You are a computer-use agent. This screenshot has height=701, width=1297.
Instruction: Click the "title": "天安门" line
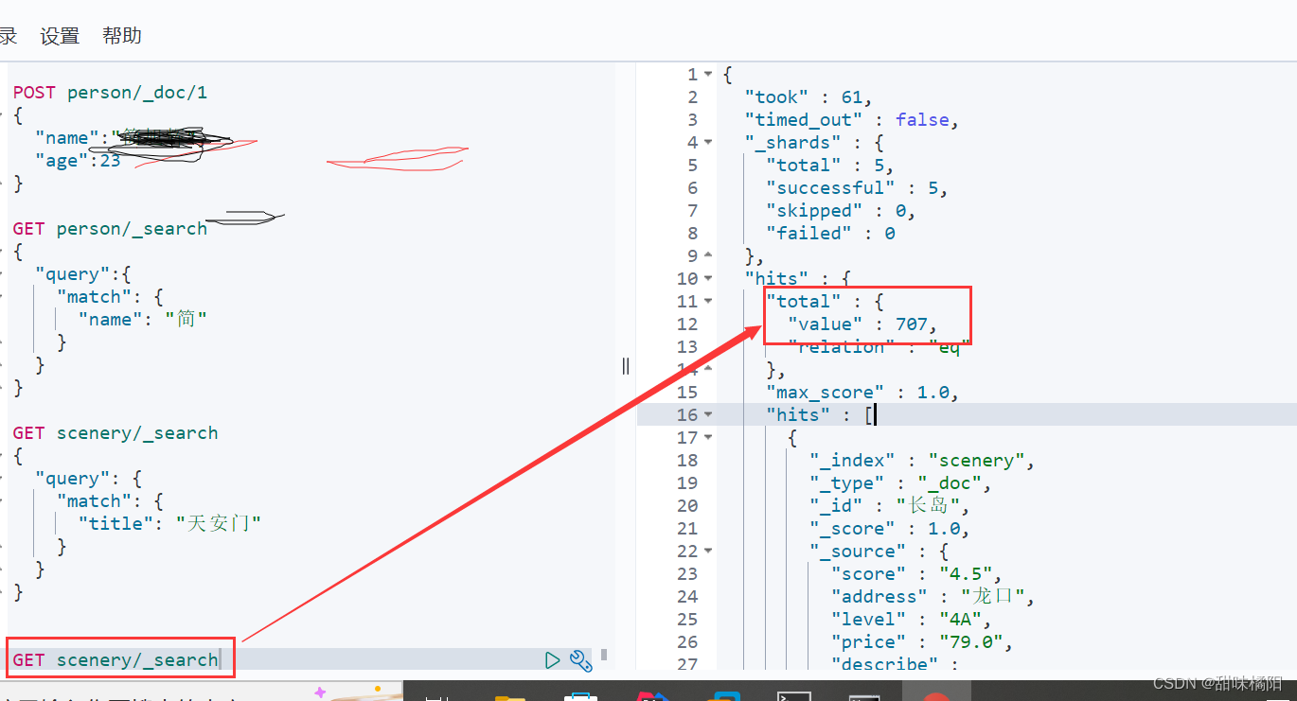[x=169, y=524]
